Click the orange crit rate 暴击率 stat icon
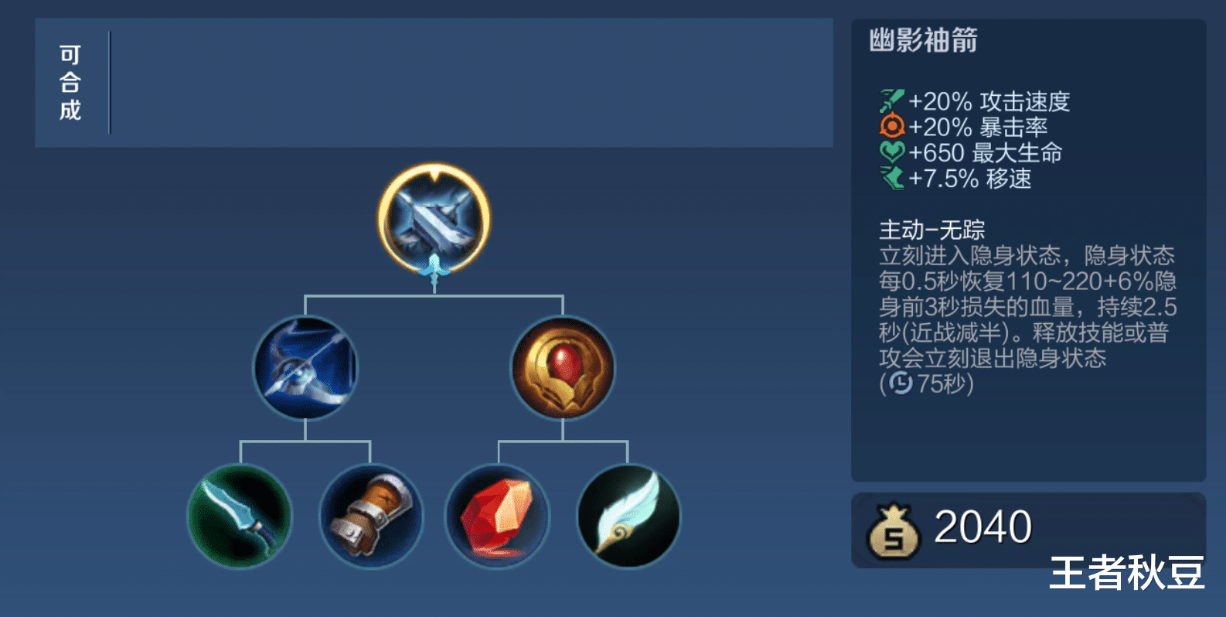Viewport: 1226px width, 617px height. (892, 126)
